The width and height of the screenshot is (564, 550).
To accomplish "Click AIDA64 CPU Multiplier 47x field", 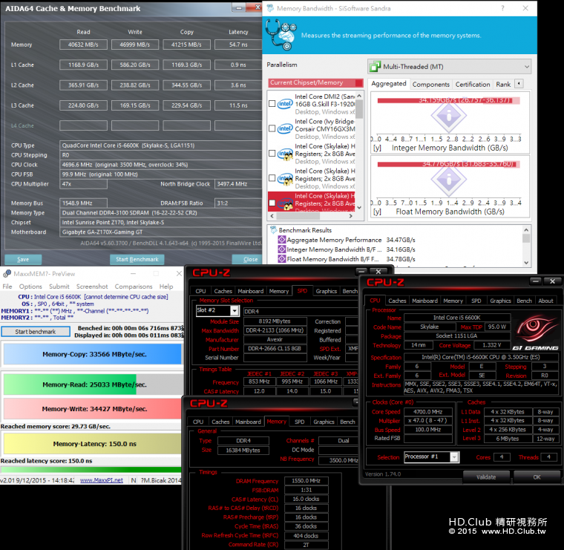I will [83, 184].
